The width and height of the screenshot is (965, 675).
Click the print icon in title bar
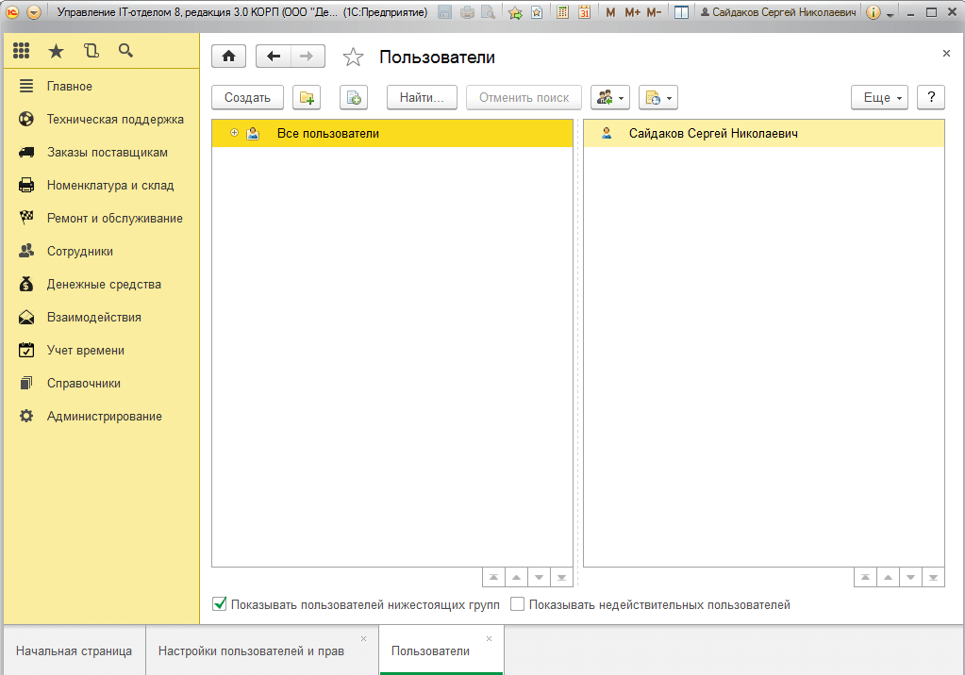[467, 11]
